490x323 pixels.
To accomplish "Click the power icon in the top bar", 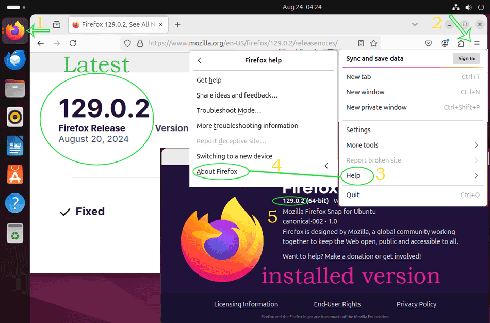I will point(481,7).
